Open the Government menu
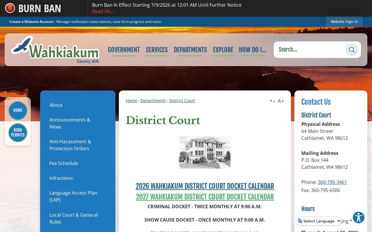This screenshot has height=232, width=372. (x=124, y=50)
